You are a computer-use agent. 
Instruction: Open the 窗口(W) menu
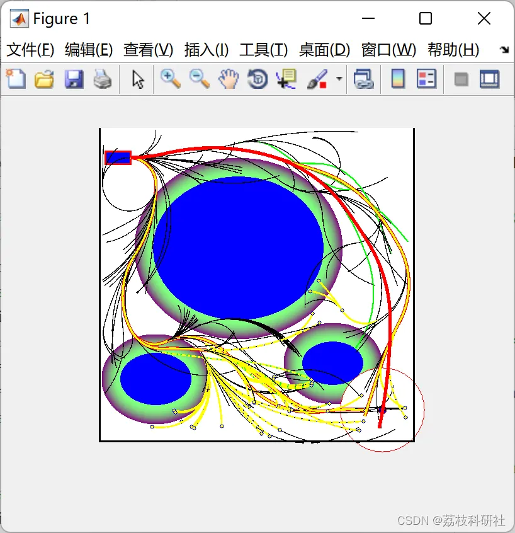coord(388,50)
